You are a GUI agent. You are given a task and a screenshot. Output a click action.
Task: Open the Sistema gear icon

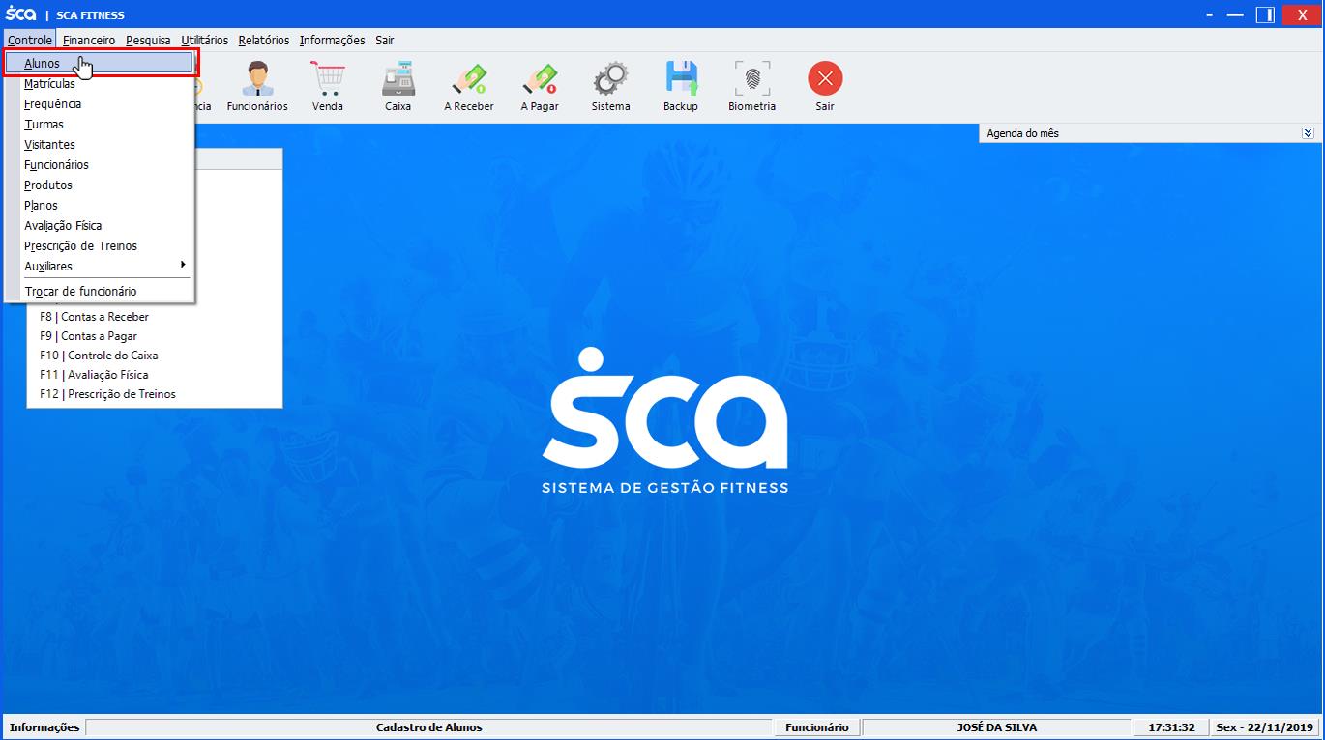pos(610,86)
